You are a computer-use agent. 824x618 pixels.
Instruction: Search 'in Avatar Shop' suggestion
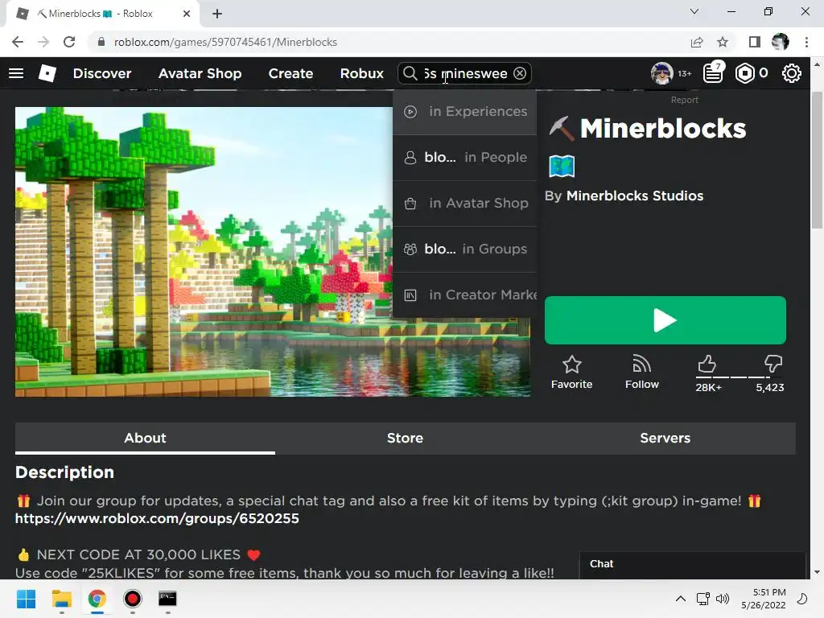[x=464, y=203]
